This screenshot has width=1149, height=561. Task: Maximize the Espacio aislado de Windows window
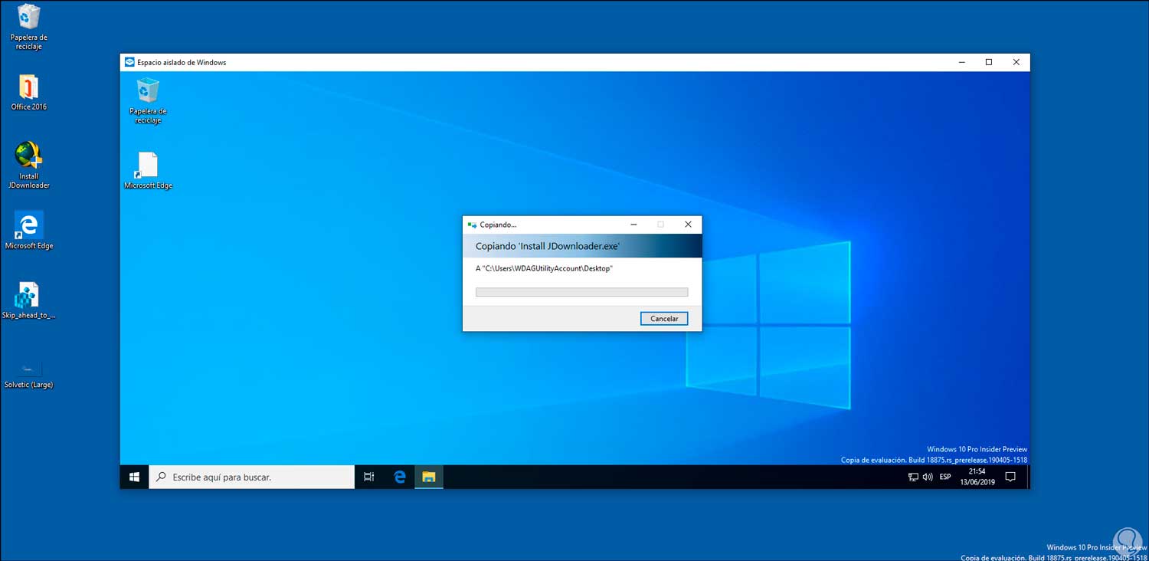coord(989,62)
